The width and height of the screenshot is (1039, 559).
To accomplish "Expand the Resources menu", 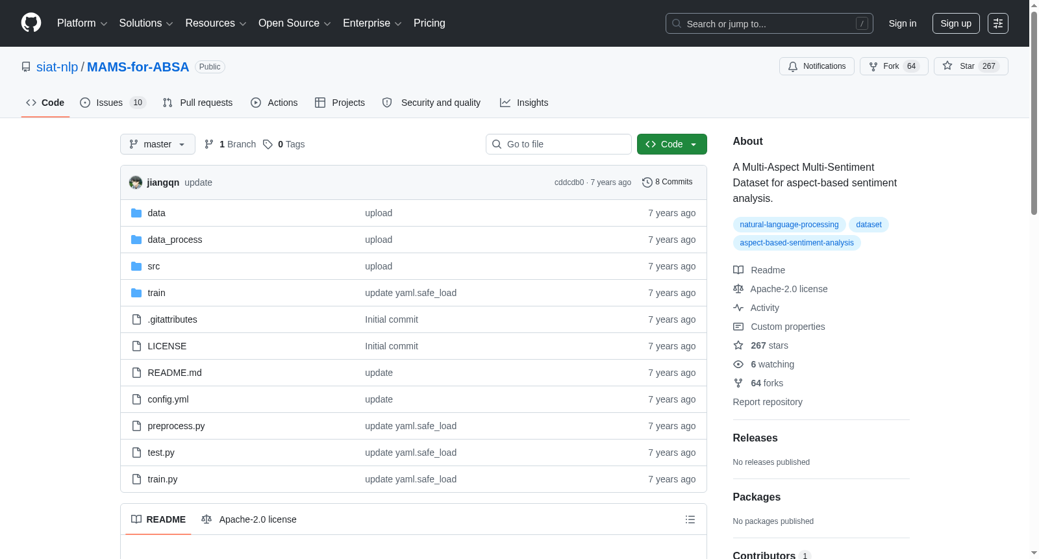I will [x=216, y=23].
